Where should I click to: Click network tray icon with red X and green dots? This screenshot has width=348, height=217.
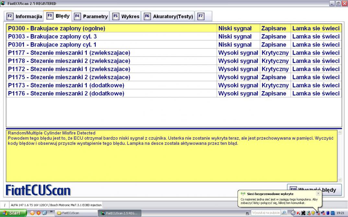pyautogui.click(x=308, y=213)
